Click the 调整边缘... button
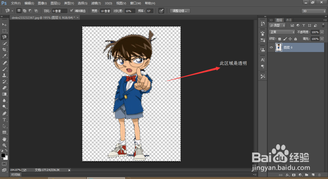Image resolution: width=328 pixels, height=179 pixels. pyautogui.click(x=180, y=11)
